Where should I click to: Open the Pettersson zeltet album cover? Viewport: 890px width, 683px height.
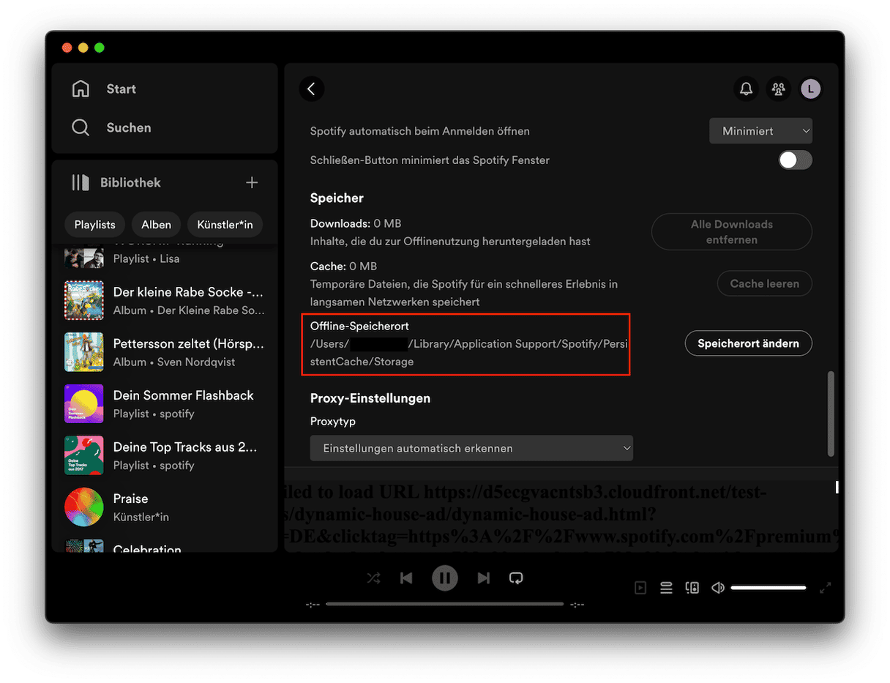coord(83,352)
